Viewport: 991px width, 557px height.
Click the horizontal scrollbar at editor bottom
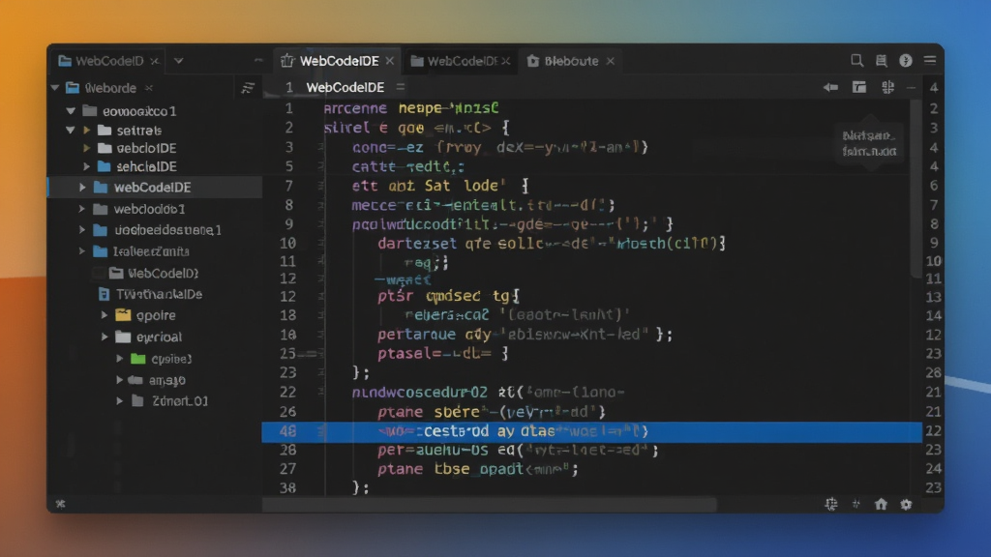(490, 505)
